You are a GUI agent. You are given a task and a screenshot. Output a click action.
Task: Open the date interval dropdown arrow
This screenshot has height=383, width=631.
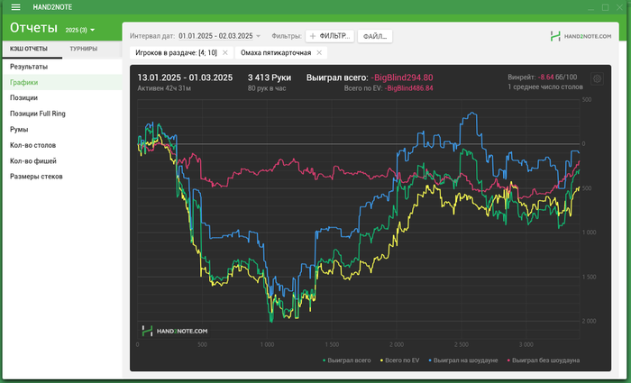tap(259, 36)
